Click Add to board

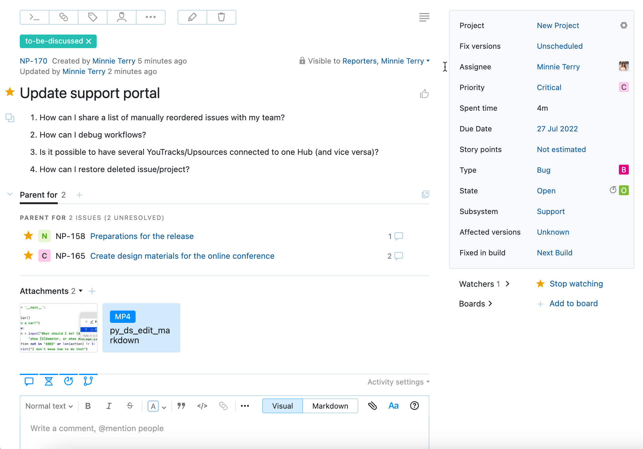click(x=573, y=303)
